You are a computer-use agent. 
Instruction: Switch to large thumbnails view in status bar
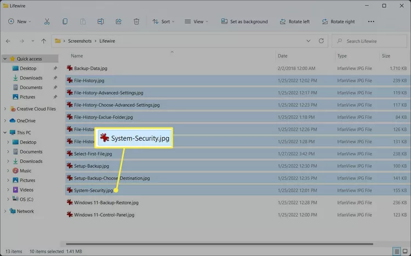pyautogui.click(x=404, y=251)
